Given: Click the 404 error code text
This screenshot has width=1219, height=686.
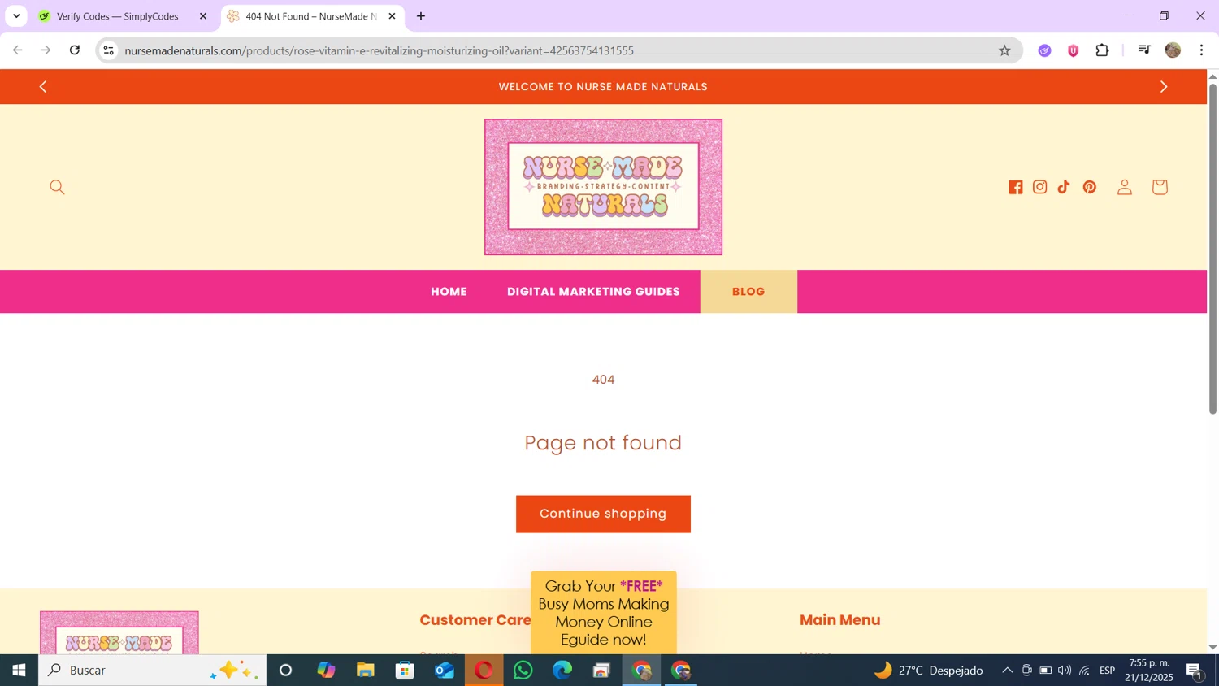Looking at the screenshot, I should [603, 380].
